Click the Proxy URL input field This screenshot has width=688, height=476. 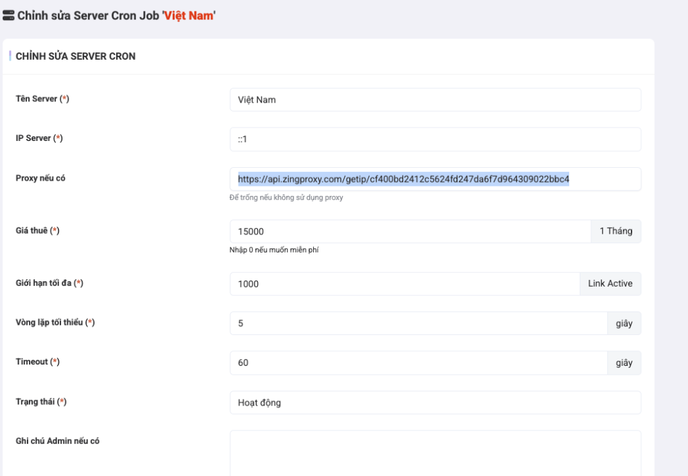pos(435,179)
